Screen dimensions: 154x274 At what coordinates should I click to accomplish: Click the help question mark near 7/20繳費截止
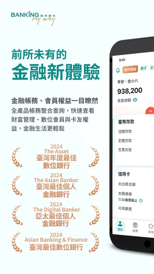141,201
